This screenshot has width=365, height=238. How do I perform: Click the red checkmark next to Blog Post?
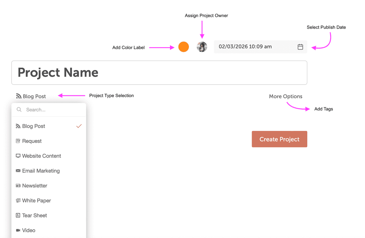tap(79, 126)
